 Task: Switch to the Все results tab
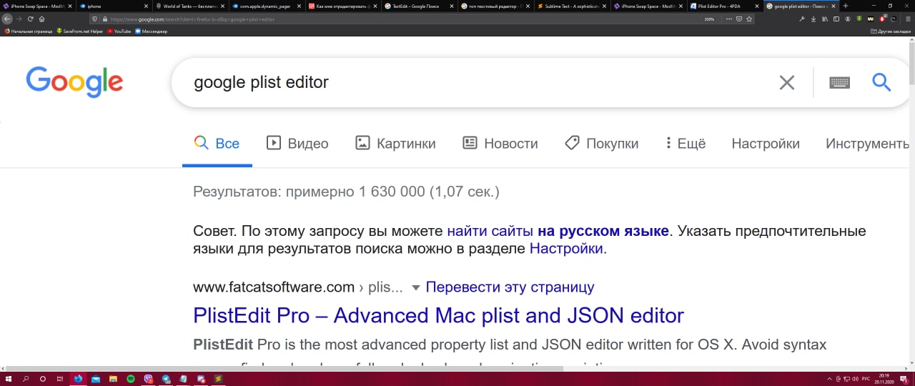point(217,143)
